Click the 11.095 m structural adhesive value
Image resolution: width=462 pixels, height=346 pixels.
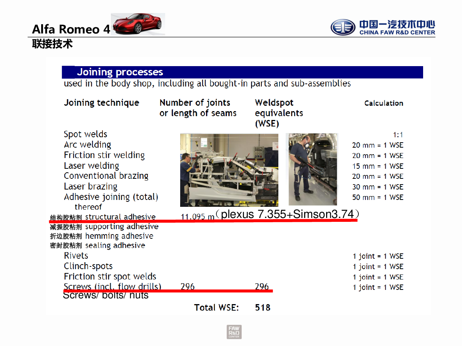click(x=198, y=217)
